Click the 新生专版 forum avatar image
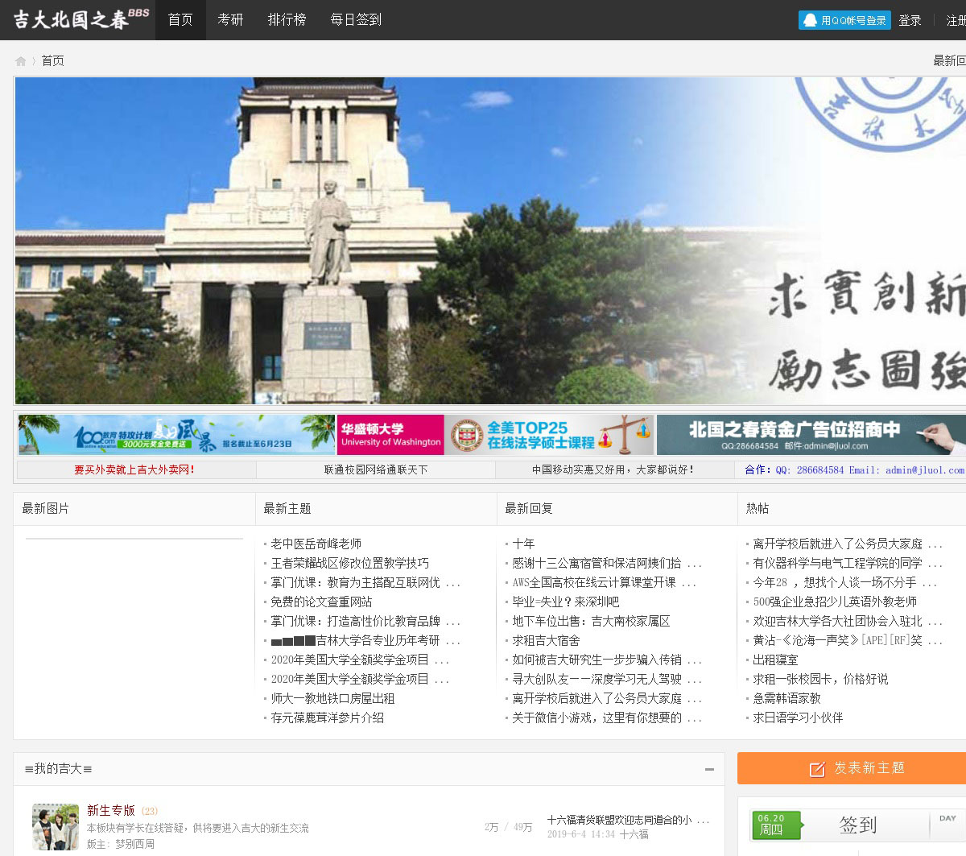The width and height of the screenshot is (966, 856). (56, 826)
